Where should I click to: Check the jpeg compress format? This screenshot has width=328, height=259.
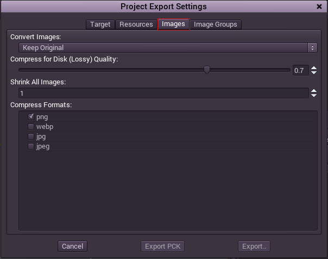tap(31, 146)
